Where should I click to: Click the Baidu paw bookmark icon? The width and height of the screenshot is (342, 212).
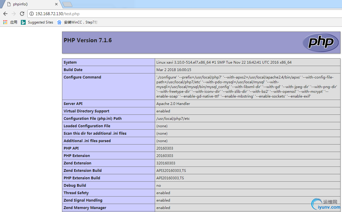[x=59, y=22]
